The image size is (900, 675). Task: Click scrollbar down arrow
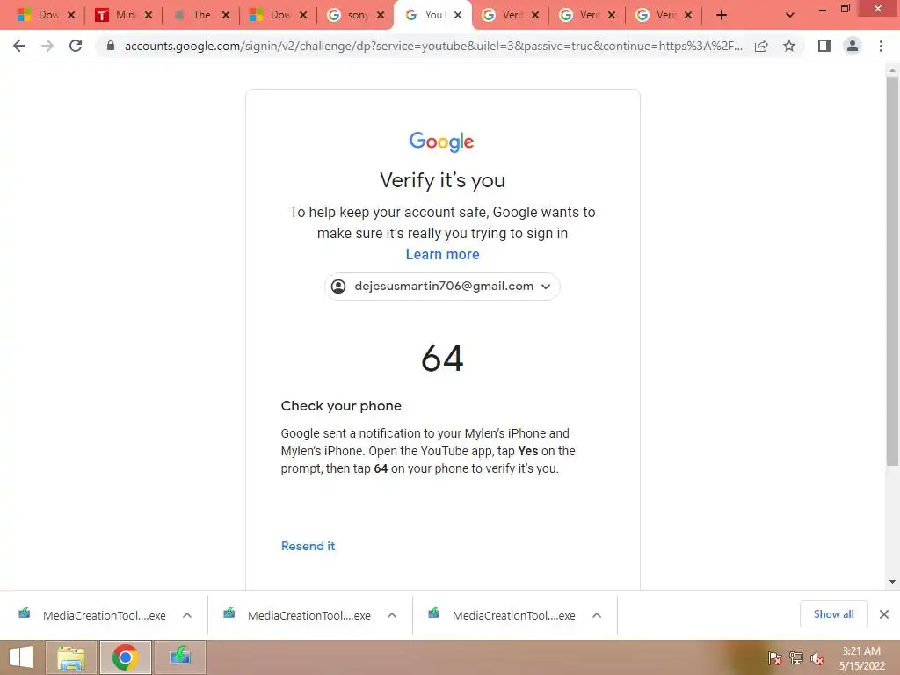point(892,582)
